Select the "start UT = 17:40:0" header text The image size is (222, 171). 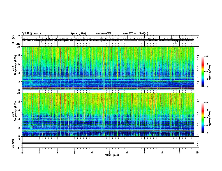pos(135,34)
